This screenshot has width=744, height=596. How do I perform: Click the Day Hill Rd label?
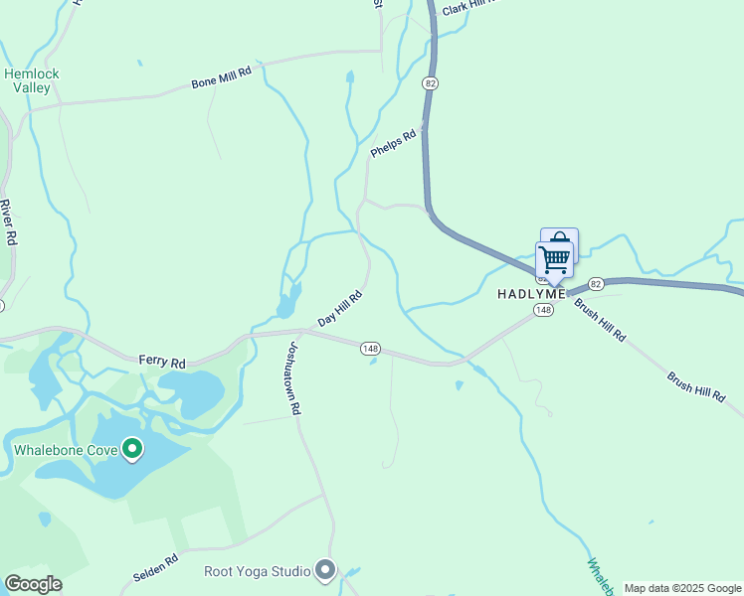340,308
